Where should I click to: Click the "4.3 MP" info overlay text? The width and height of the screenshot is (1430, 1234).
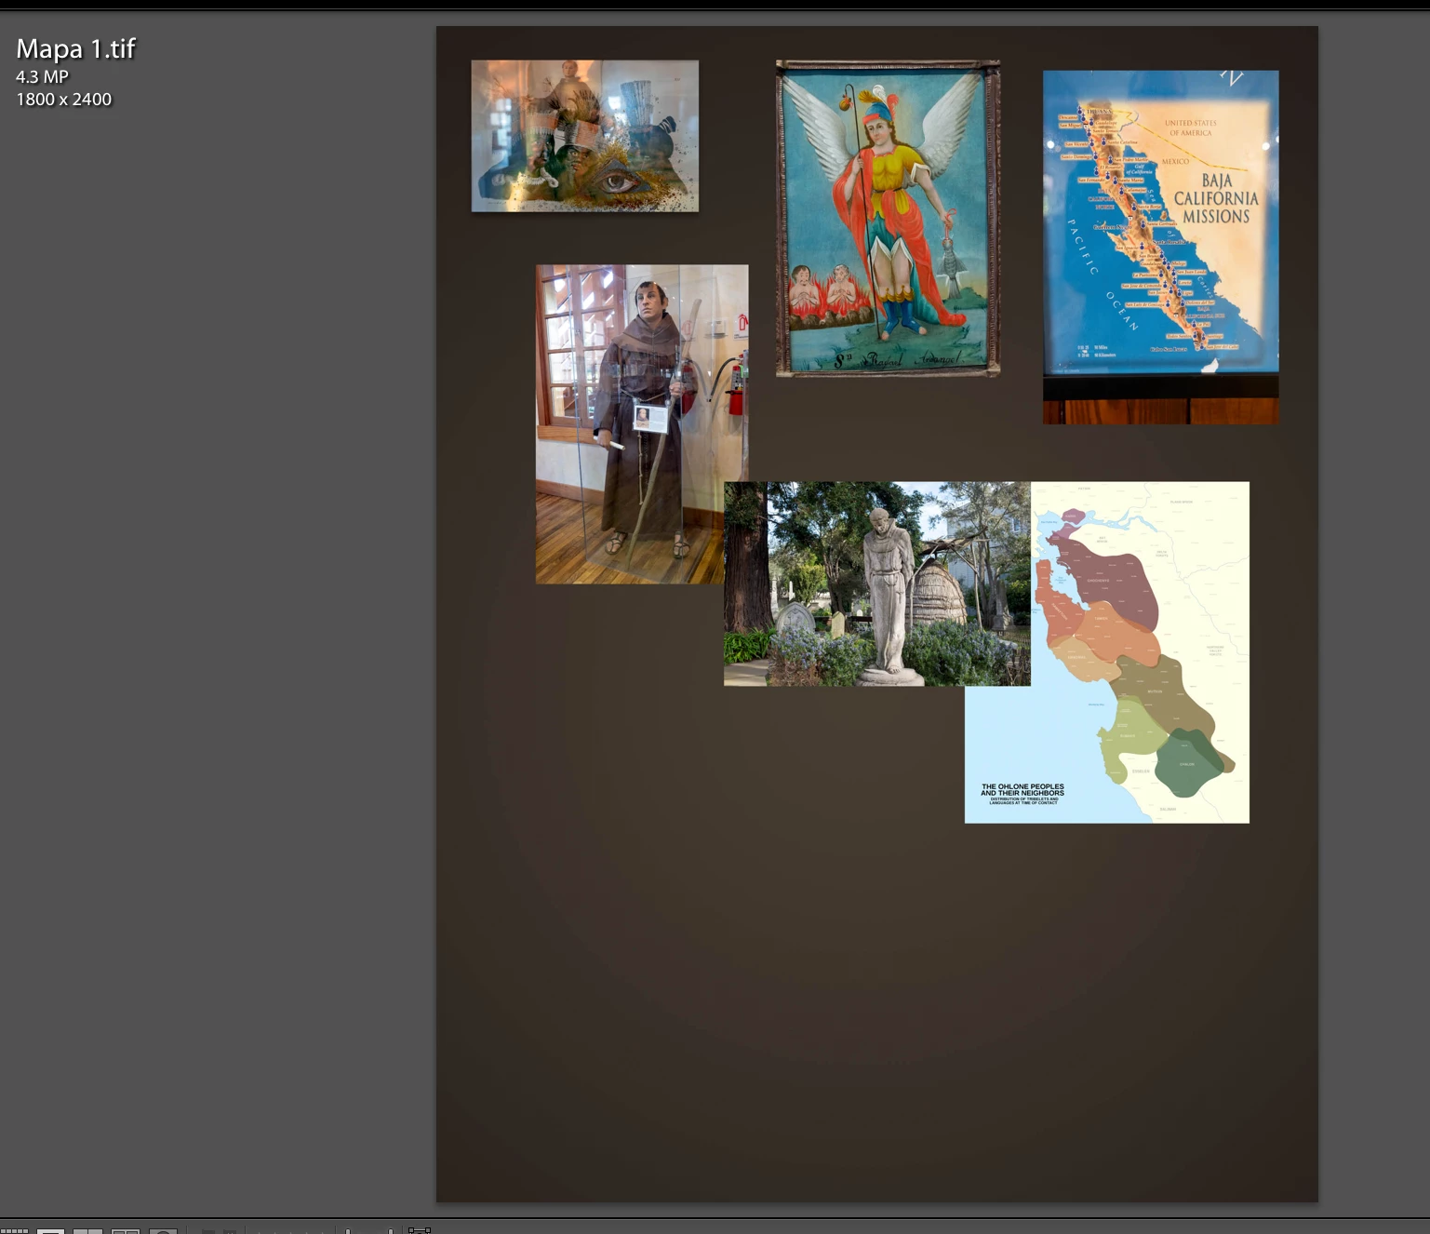[x=43, y=77]
